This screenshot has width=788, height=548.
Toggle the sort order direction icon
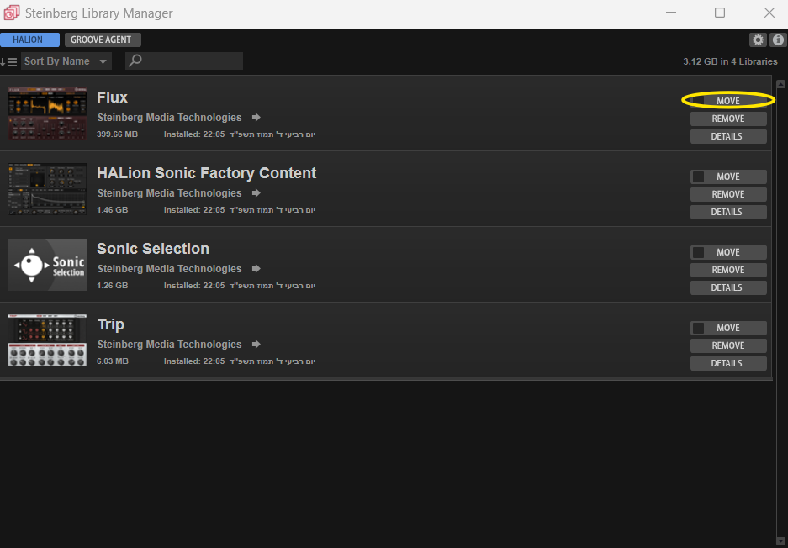(8, 62)
